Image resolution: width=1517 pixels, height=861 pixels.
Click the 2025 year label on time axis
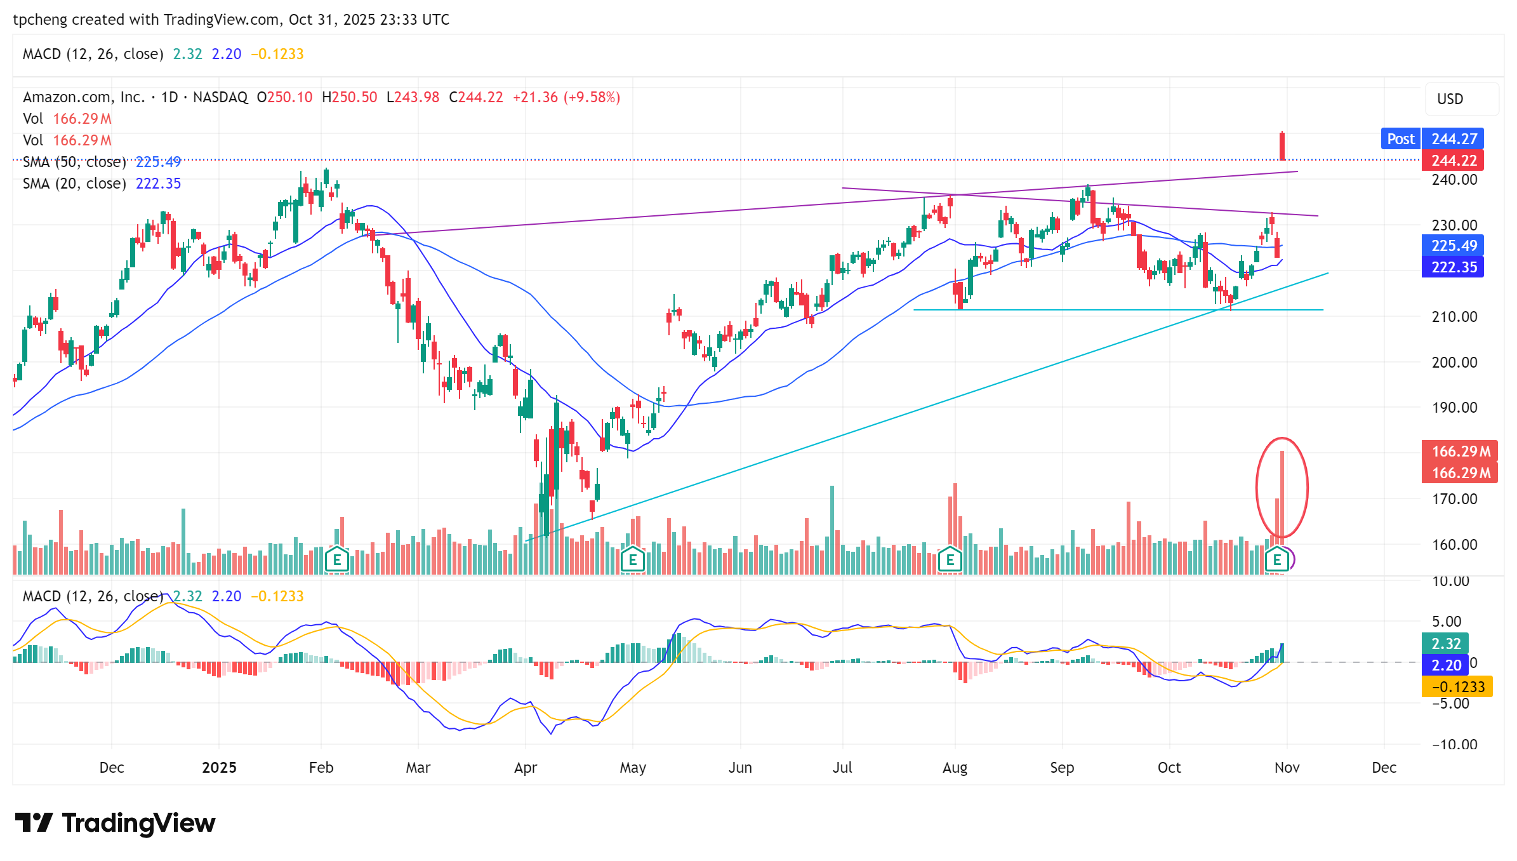point(219,768)
